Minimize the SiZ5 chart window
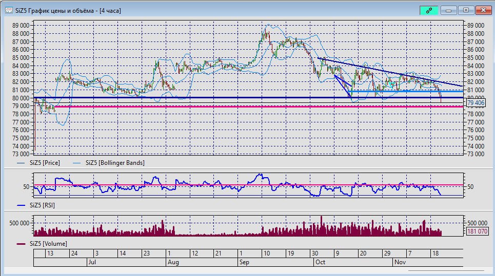 click(x=449, y=10)
